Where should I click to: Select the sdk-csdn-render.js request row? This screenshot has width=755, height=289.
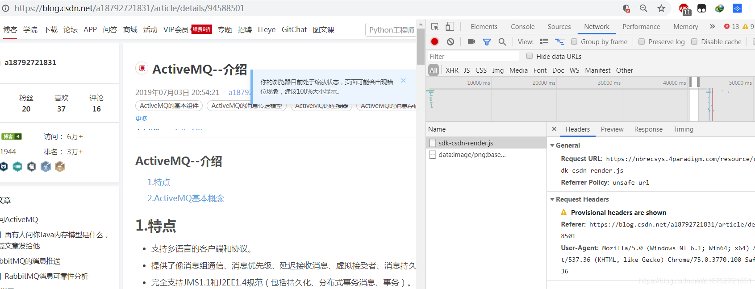point(486,143)
